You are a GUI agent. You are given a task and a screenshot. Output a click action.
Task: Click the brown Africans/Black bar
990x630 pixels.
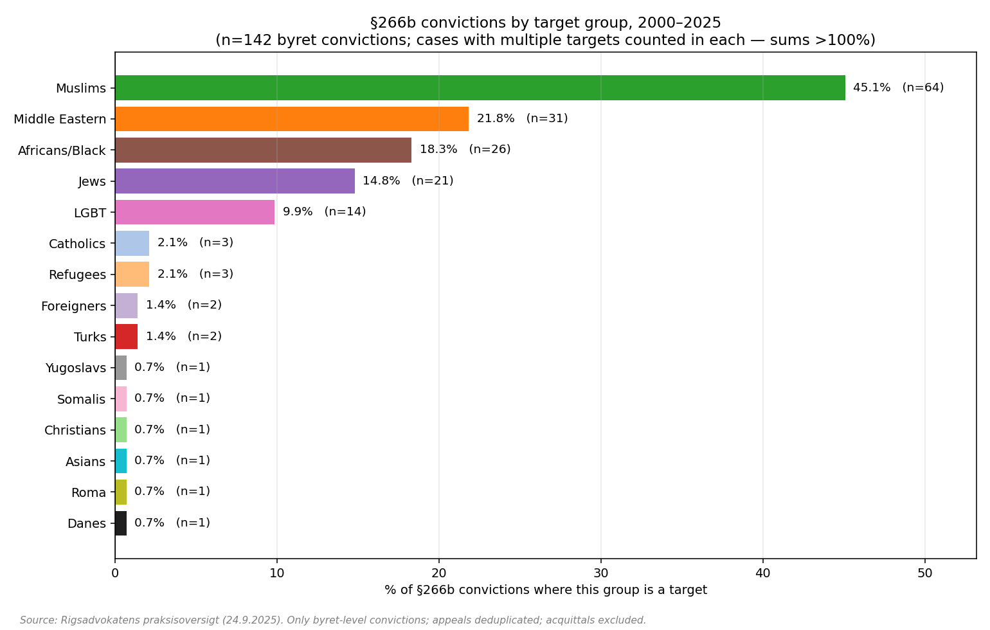tap(264, 150)
